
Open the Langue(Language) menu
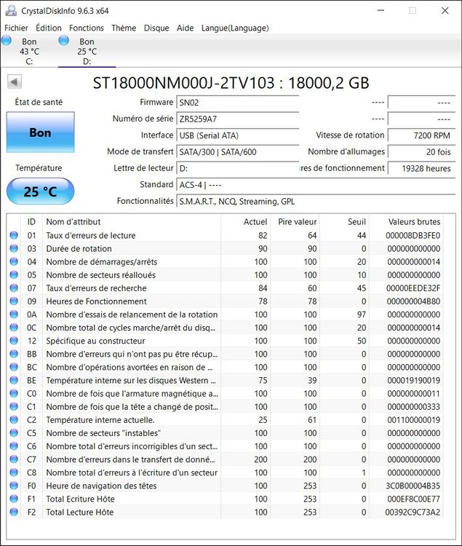(235, 28)
